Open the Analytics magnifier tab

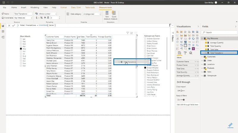(x=191, y=53)
